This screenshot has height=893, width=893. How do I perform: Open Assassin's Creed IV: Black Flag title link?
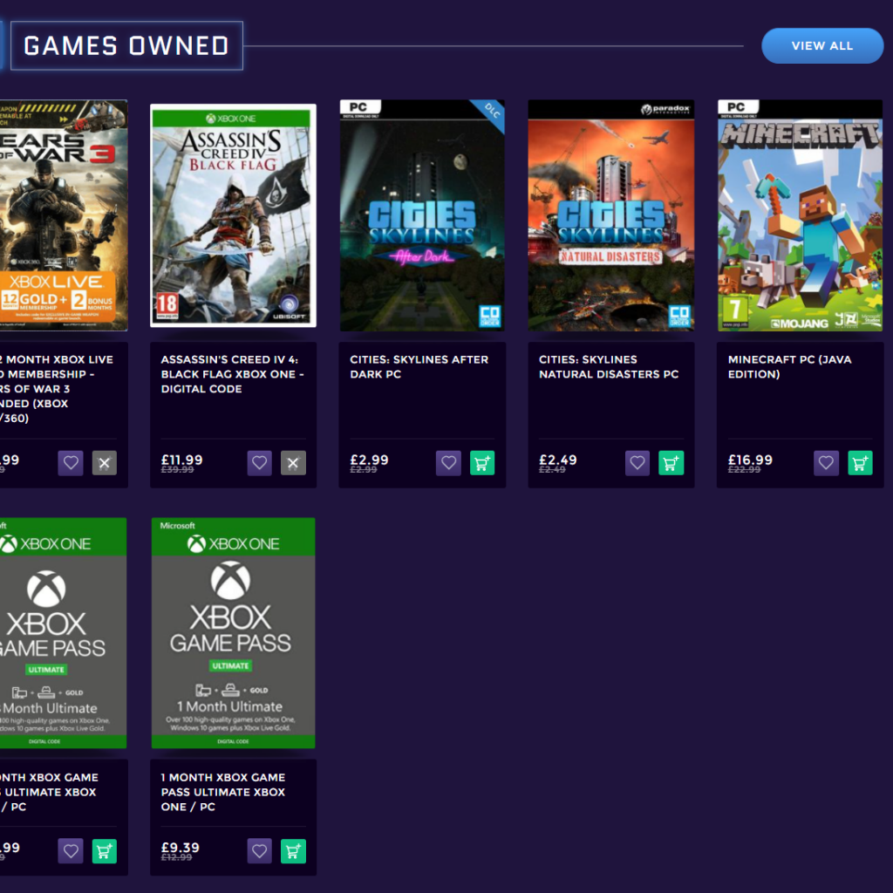232,374
